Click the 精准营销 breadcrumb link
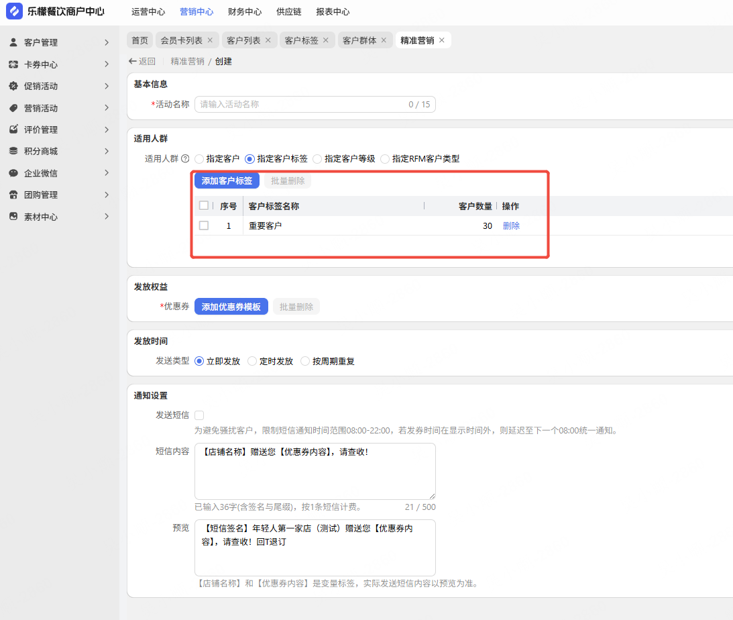The image size is (733, 620). (188, 61)
